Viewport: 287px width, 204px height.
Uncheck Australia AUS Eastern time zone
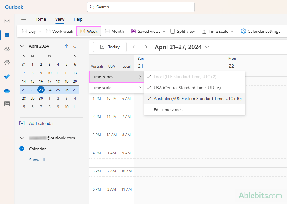[195, 99]
